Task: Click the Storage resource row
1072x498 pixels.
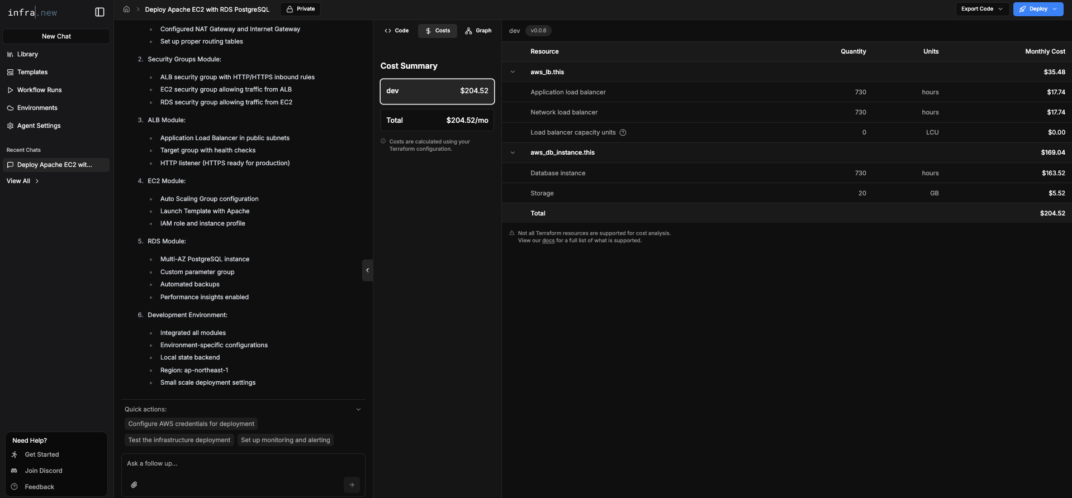Action: [786, 193]
